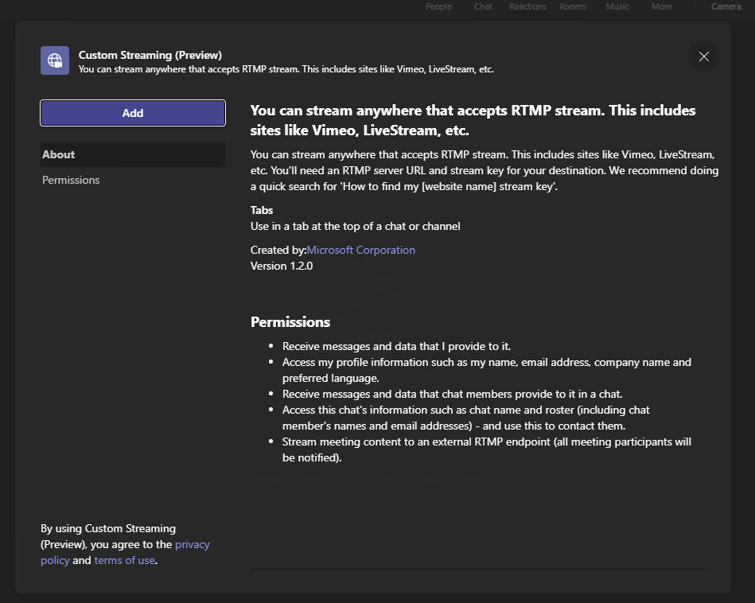Viewport: 755px width, 603px height.
Task: Open Reactions in the meeting toolbar
Action: click(x=528, y=6)
